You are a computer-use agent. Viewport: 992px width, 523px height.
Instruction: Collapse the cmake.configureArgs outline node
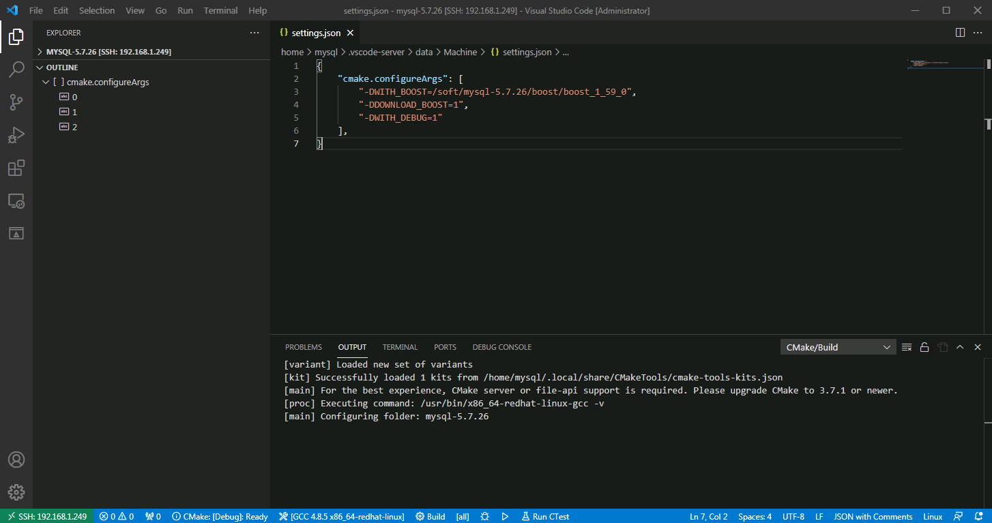click(x=46, y=82)
